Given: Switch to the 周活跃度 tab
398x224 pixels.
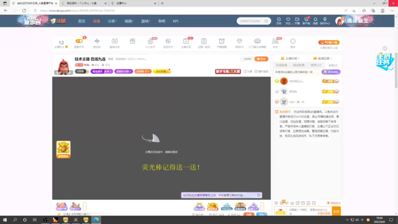Looking at the screenshot, I should tap(299, 65).
